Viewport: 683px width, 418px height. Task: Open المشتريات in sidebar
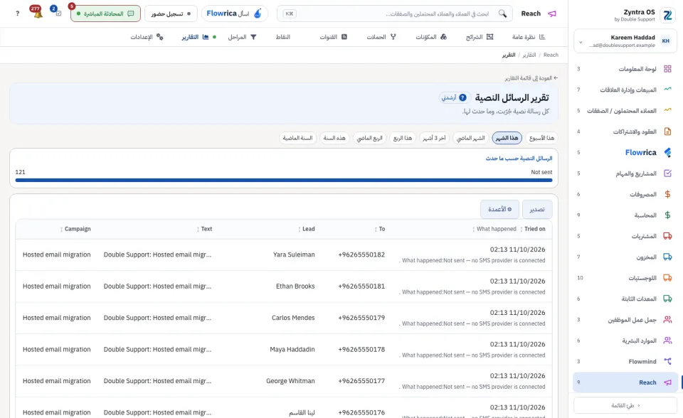(x=624, y=236)
